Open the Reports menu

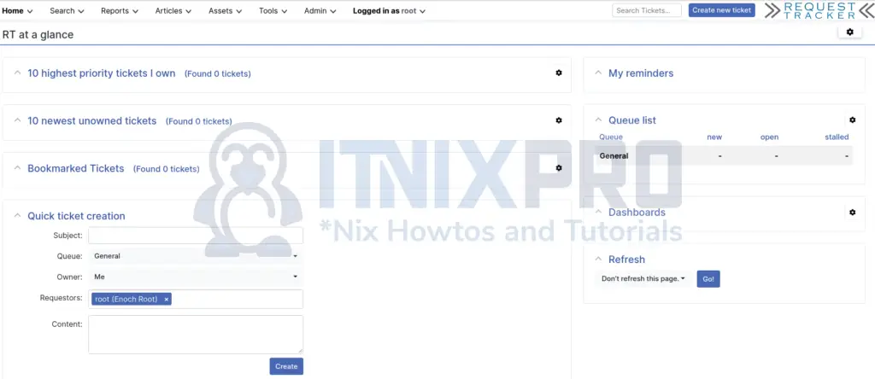click(x=119, y=11)
